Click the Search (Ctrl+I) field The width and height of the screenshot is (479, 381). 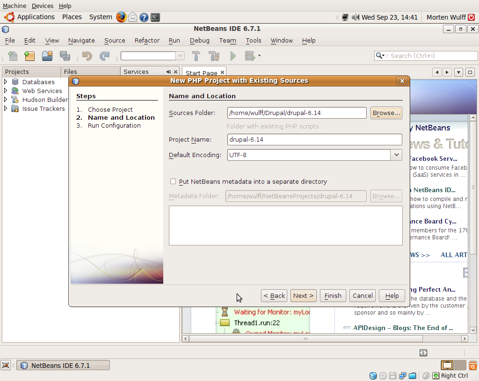click(426, 56)
